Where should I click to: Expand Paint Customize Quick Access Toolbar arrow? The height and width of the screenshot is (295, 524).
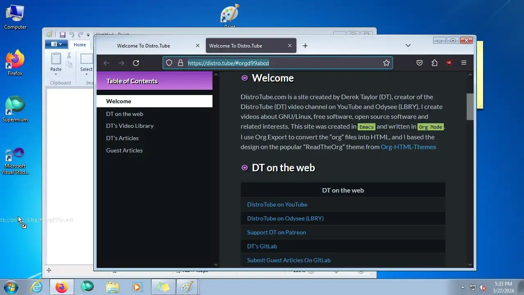[88, 35]
